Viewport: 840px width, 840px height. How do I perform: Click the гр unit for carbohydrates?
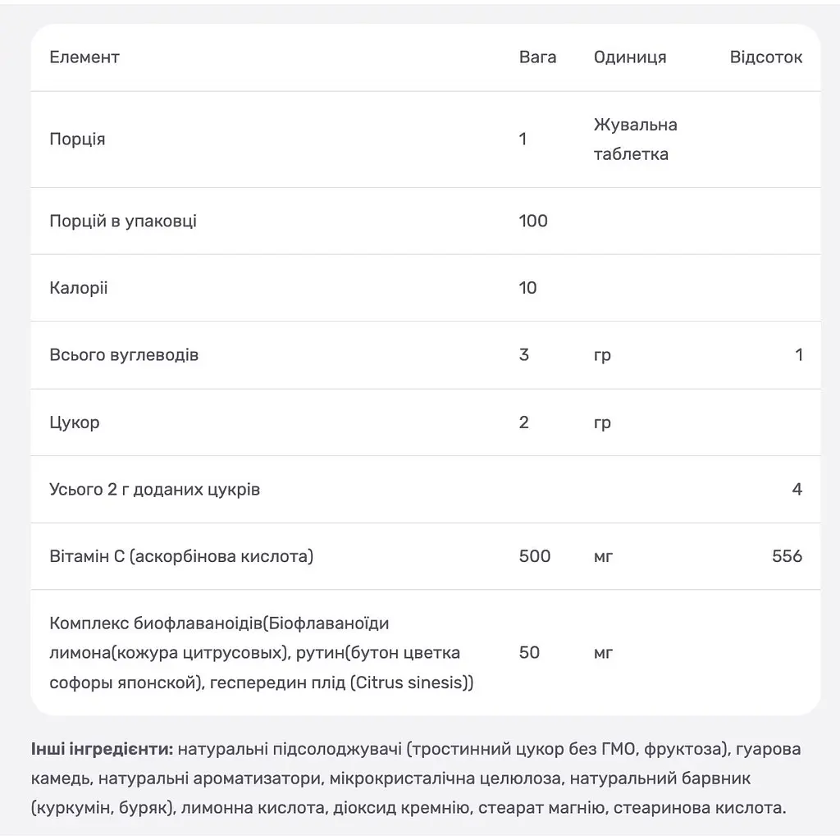tap(602, 356)
